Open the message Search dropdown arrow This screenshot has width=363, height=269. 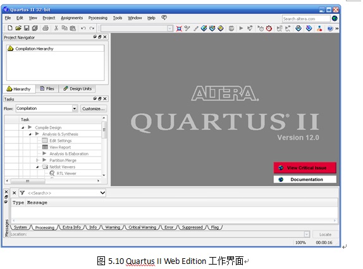coord(102,193)
